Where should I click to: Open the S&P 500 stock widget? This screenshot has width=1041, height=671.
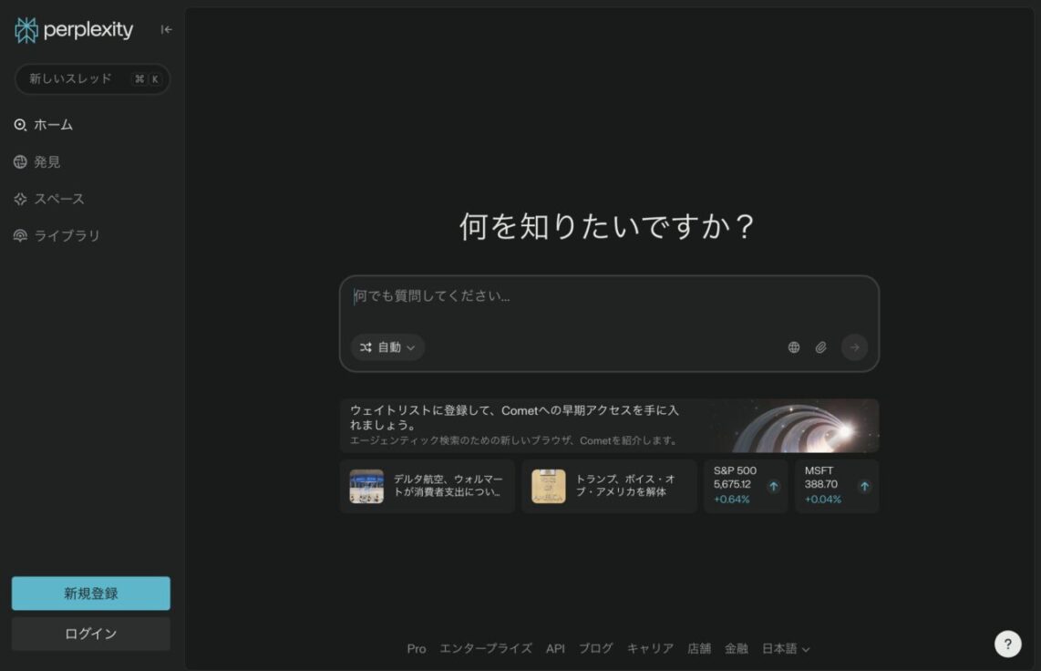[x=745, y=486]
